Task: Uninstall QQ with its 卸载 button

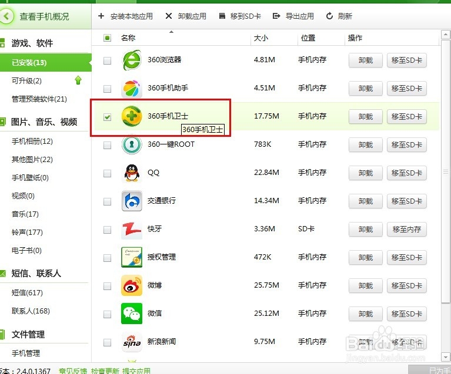Action: coord(366,173)
